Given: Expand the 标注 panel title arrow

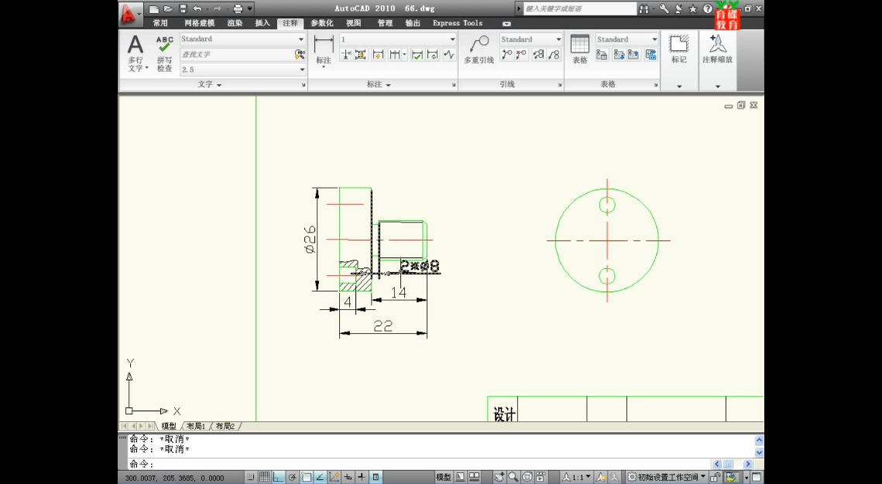Looking at the screenshot, I should 388,85.
